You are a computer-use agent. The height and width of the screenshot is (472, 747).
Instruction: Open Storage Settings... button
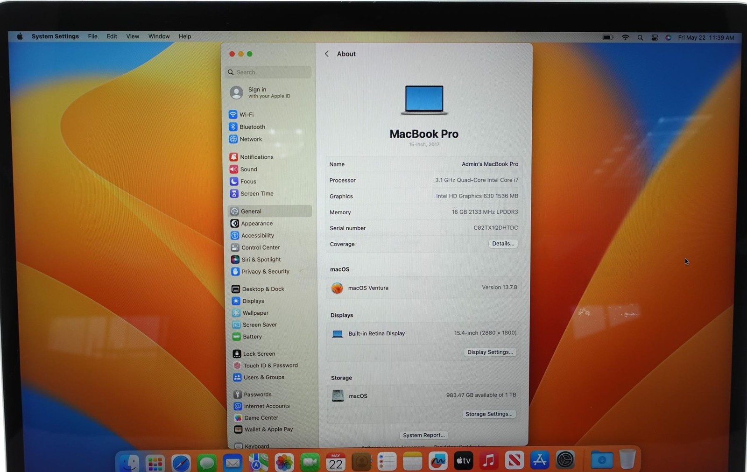point(489,414)
